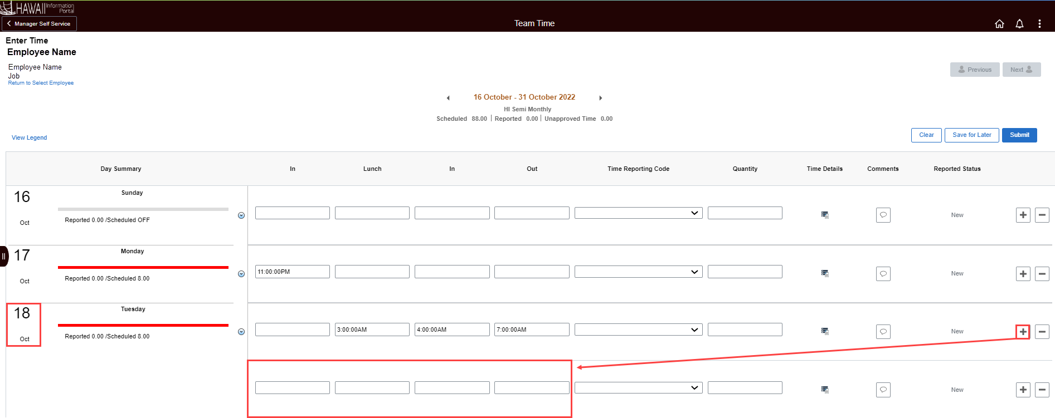Open the View Legend link
The height and width of the screenshot is (418, 1055).
point(30,137)
